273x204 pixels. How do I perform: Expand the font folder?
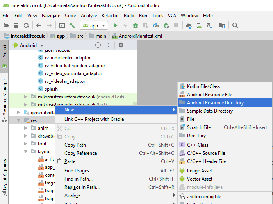26,143
